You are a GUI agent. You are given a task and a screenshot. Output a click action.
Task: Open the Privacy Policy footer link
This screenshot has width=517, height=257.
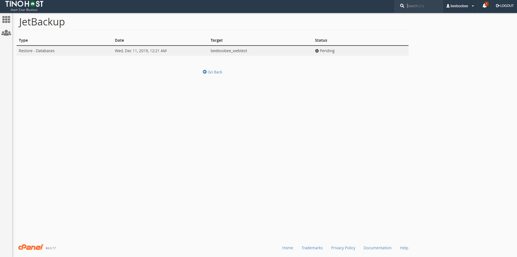pos(343,248)
